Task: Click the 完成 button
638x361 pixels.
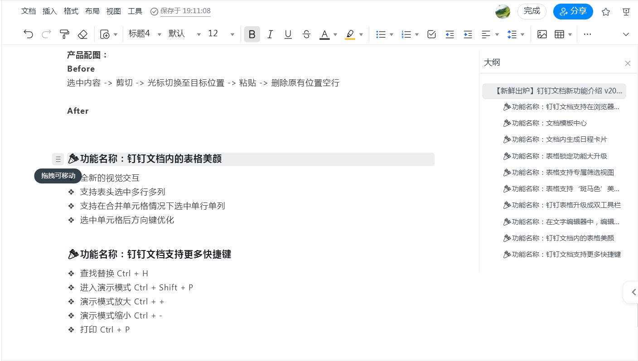Action: coord(532,11)
